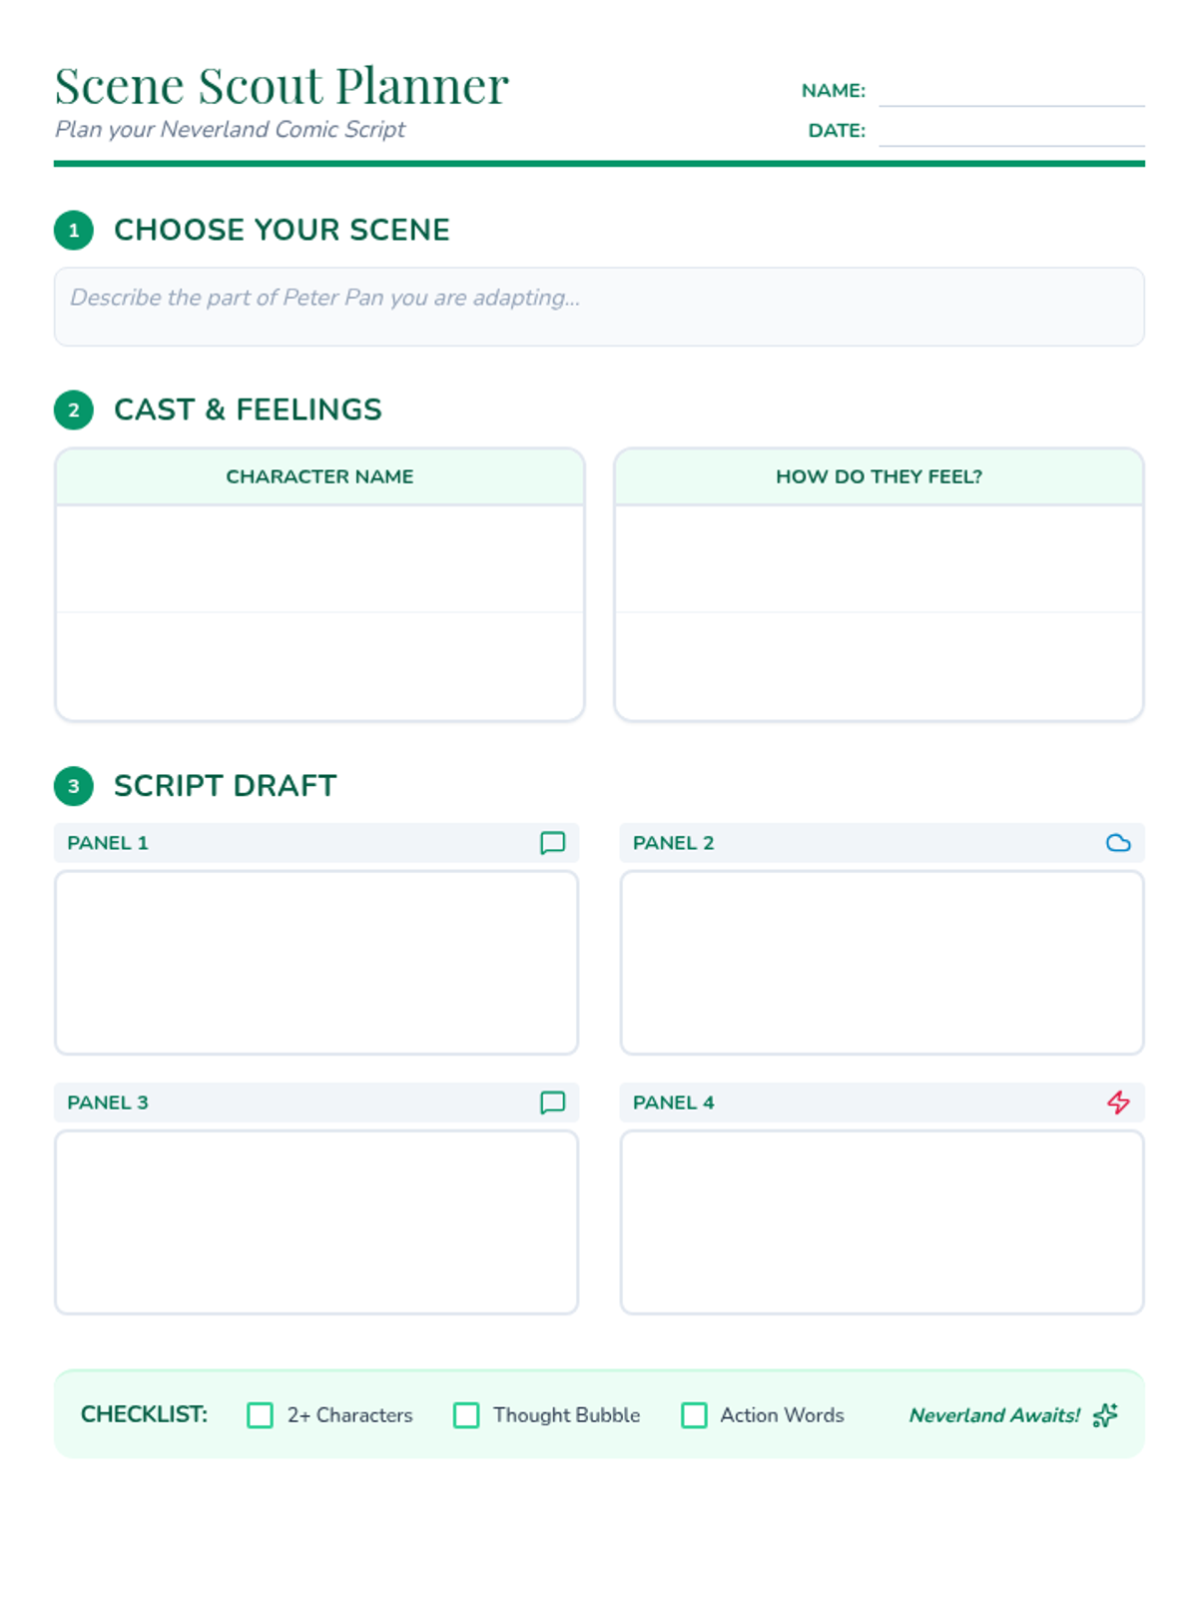Select the first Character Name cell
This screenshot has width=1198, height=1598.
point(319,559)
